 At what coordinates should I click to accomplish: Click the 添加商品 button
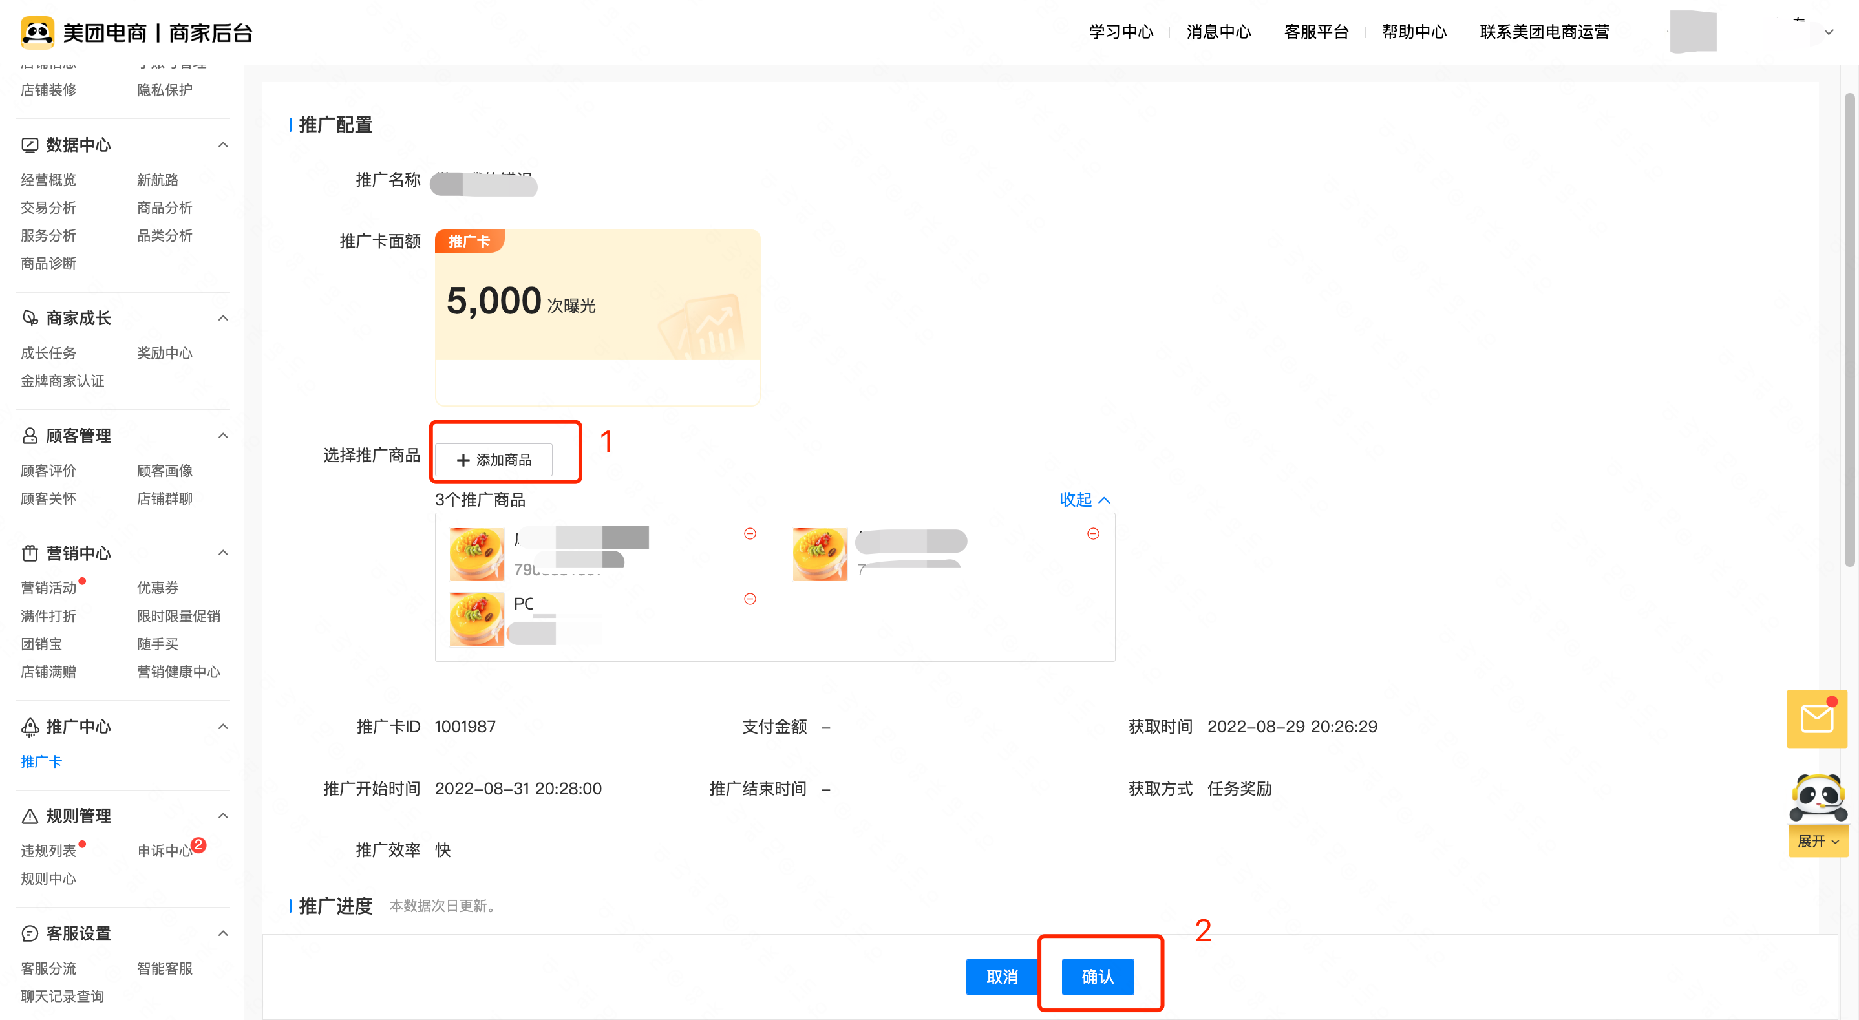[494, 460]
